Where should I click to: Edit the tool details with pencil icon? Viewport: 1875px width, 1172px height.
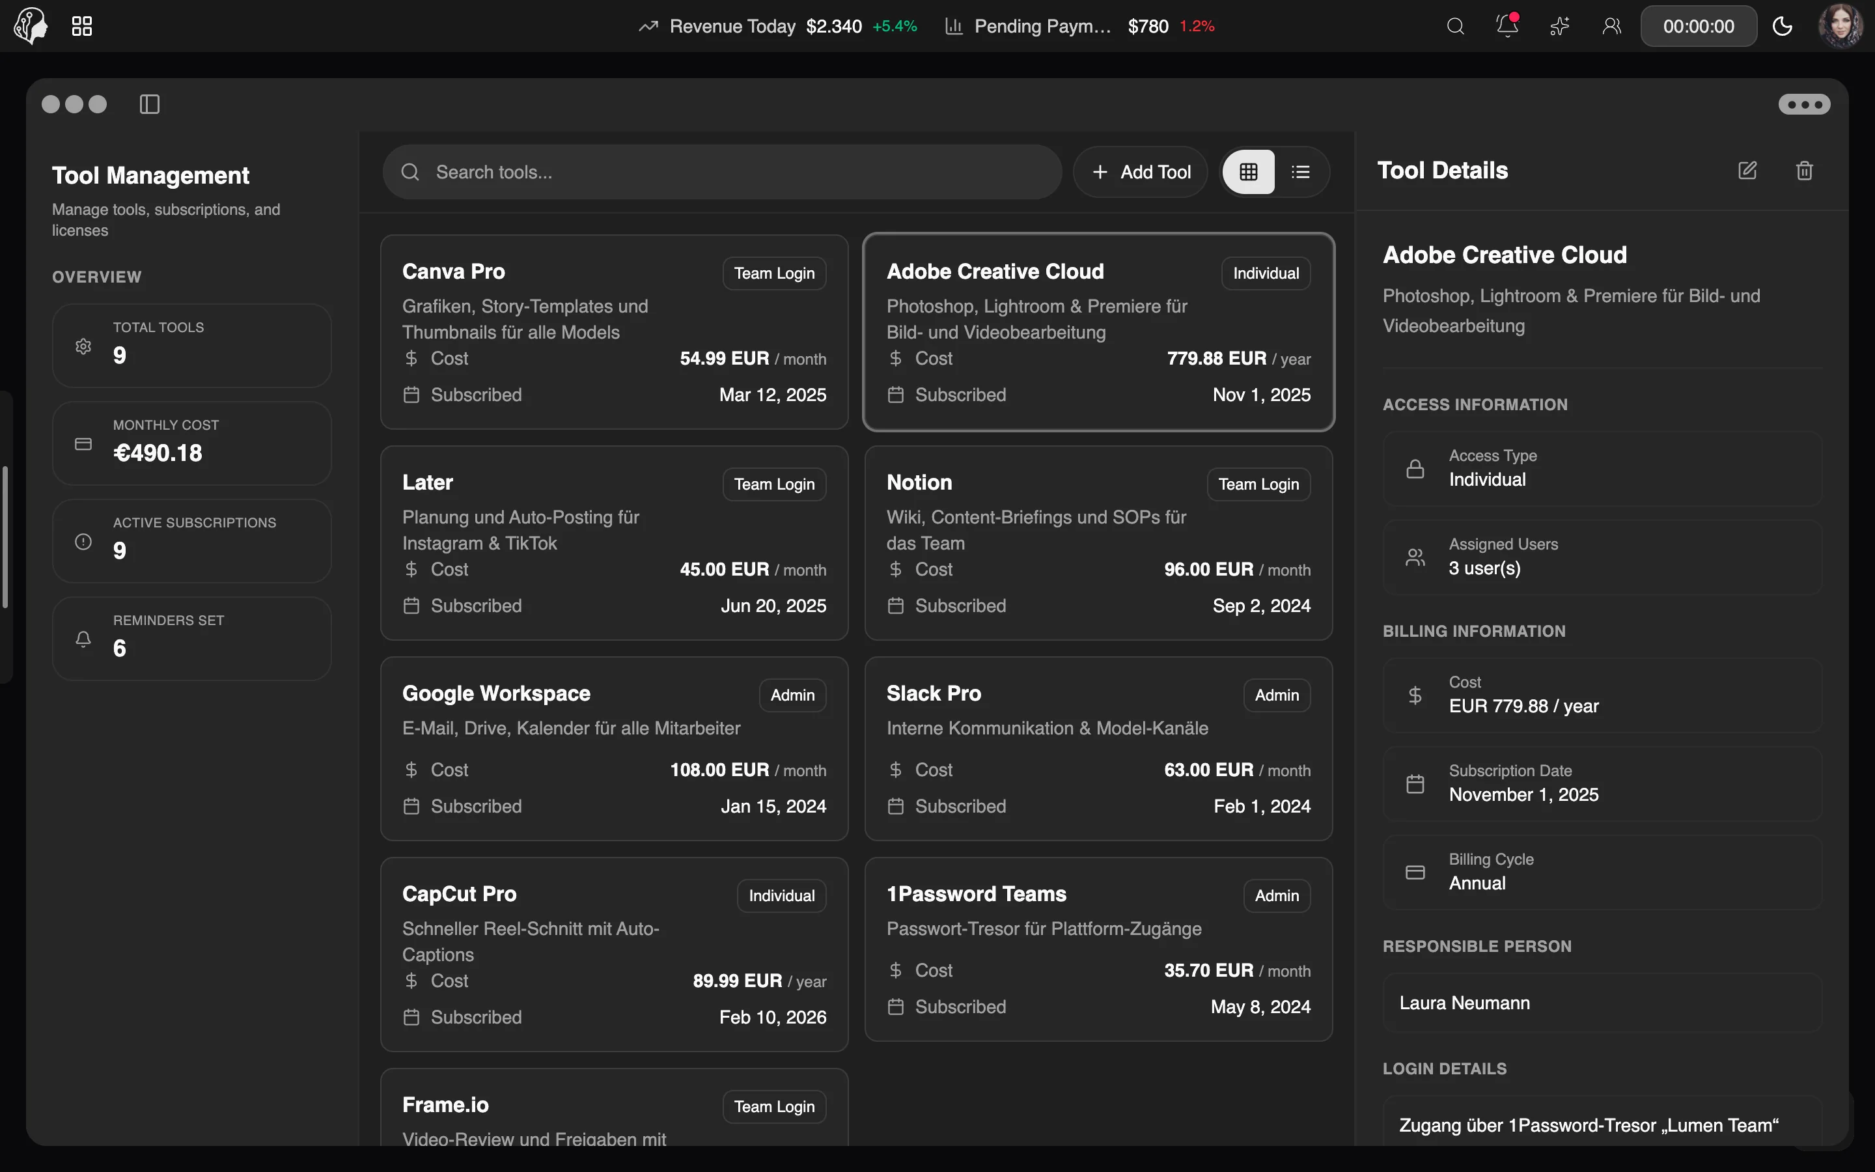(1747, 171)
